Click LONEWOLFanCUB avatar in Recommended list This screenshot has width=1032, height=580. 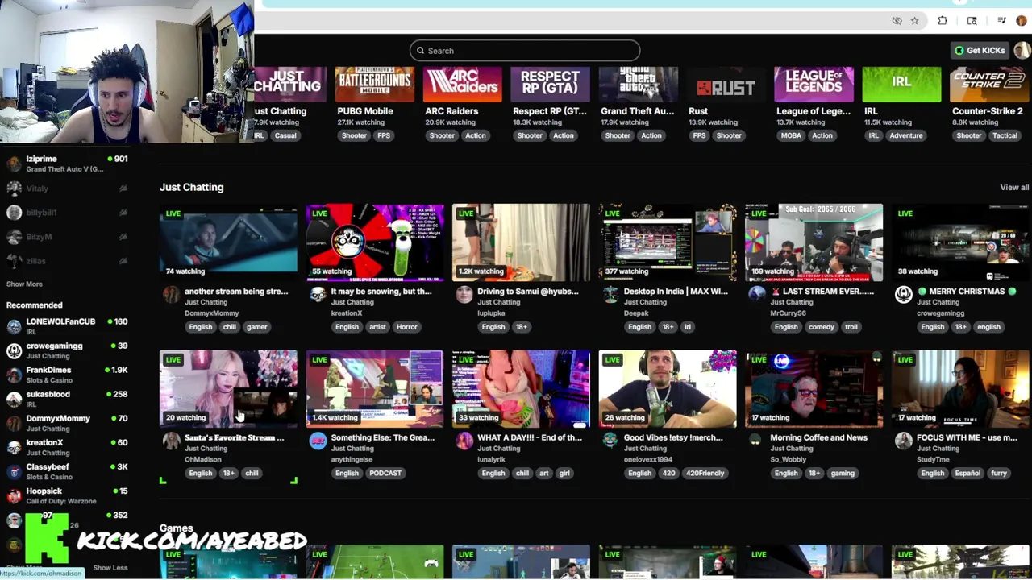pyautogui.click(x=14, y=326)
